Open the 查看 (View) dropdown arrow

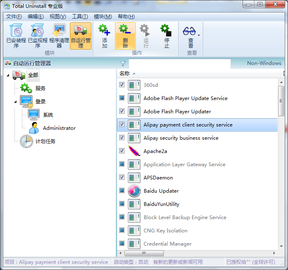click(x=199, y=36)
